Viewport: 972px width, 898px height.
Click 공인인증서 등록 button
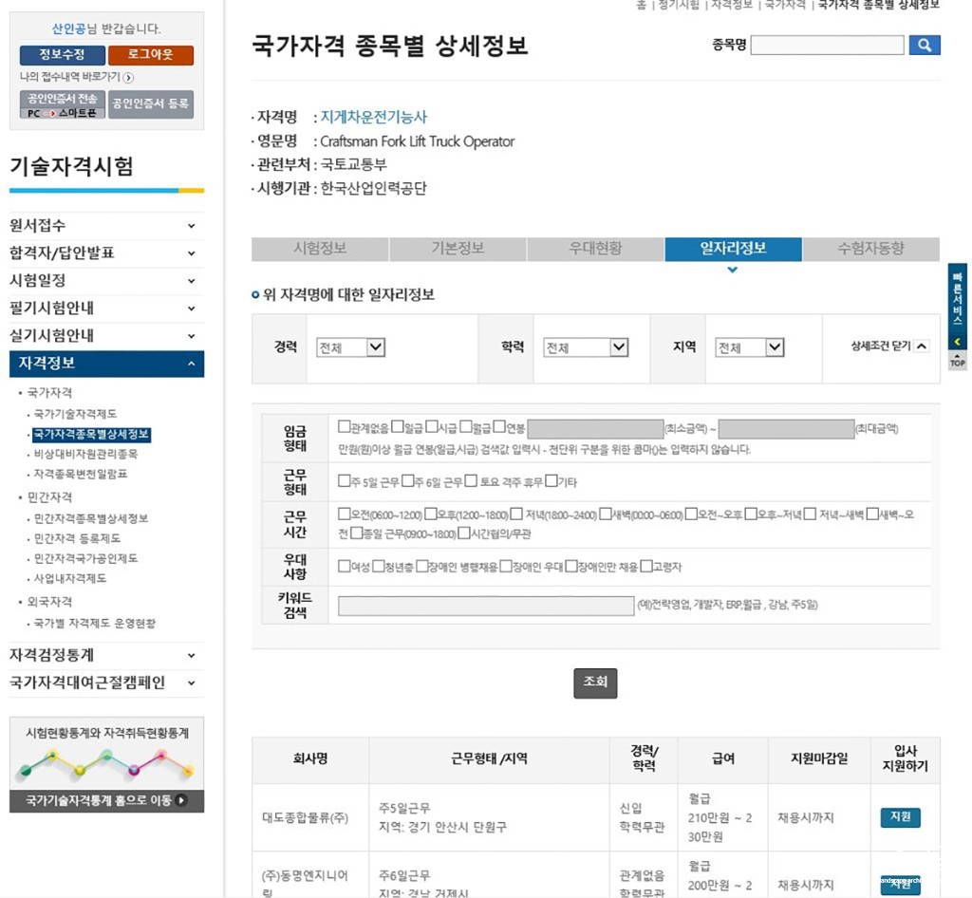(151, 104)
